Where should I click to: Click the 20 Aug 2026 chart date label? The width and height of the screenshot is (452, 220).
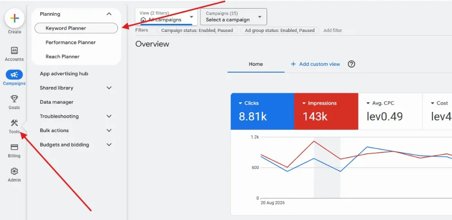click(273, 203)
